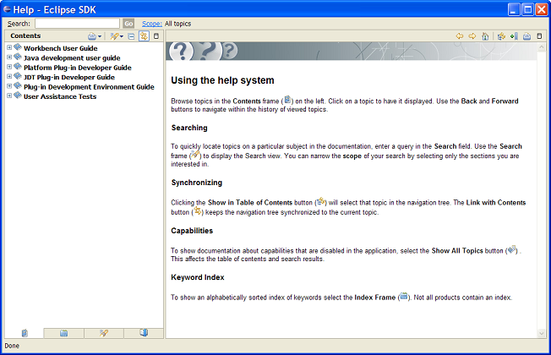Viewport: 551px width, 355px height.
Task: Switch to the Index bottom tab
Action: tap(63, 333)
